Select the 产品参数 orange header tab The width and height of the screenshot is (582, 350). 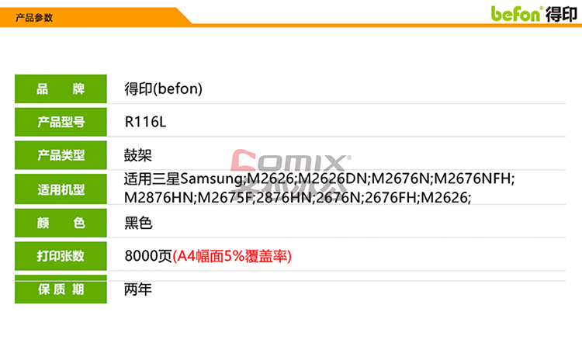point(34,17)
